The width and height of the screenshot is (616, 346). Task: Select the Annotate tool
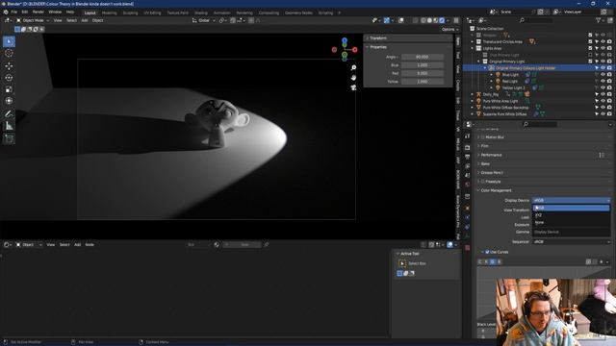9,114
